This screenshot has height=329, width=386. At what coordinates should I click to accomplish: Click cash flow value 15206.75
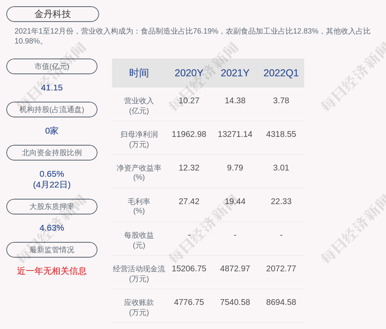tap(189, 268)
